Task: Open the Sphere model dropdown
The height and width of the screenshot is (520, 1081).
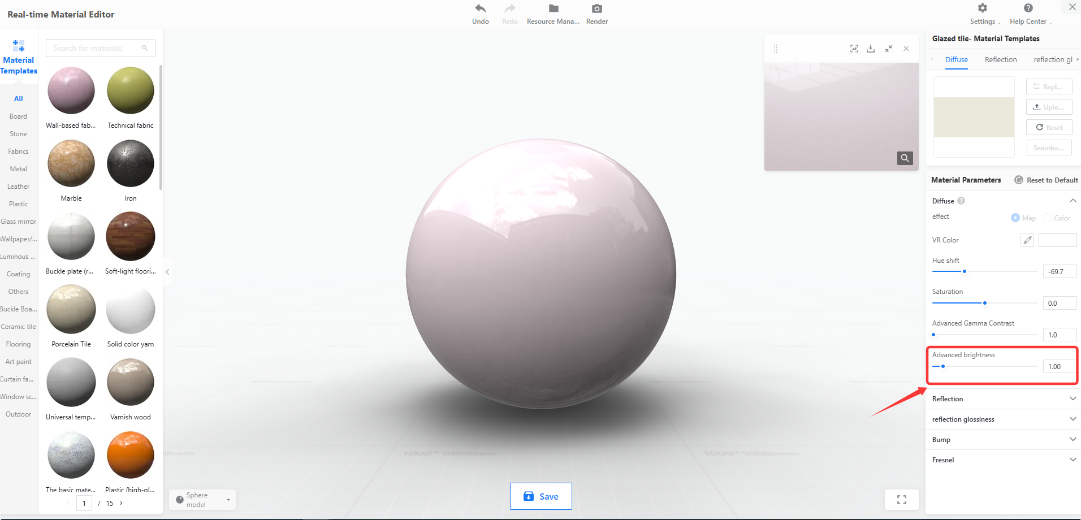Action: click(202, 500)
